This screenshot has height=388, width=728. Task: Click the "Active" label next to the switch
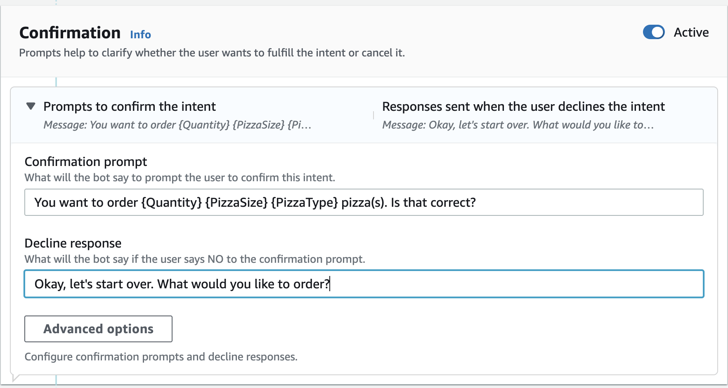click(x=691, y=32)
